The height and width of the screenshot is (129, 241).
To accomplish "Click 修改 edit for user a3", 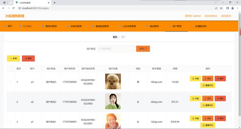I will click(x=208, y=79).
